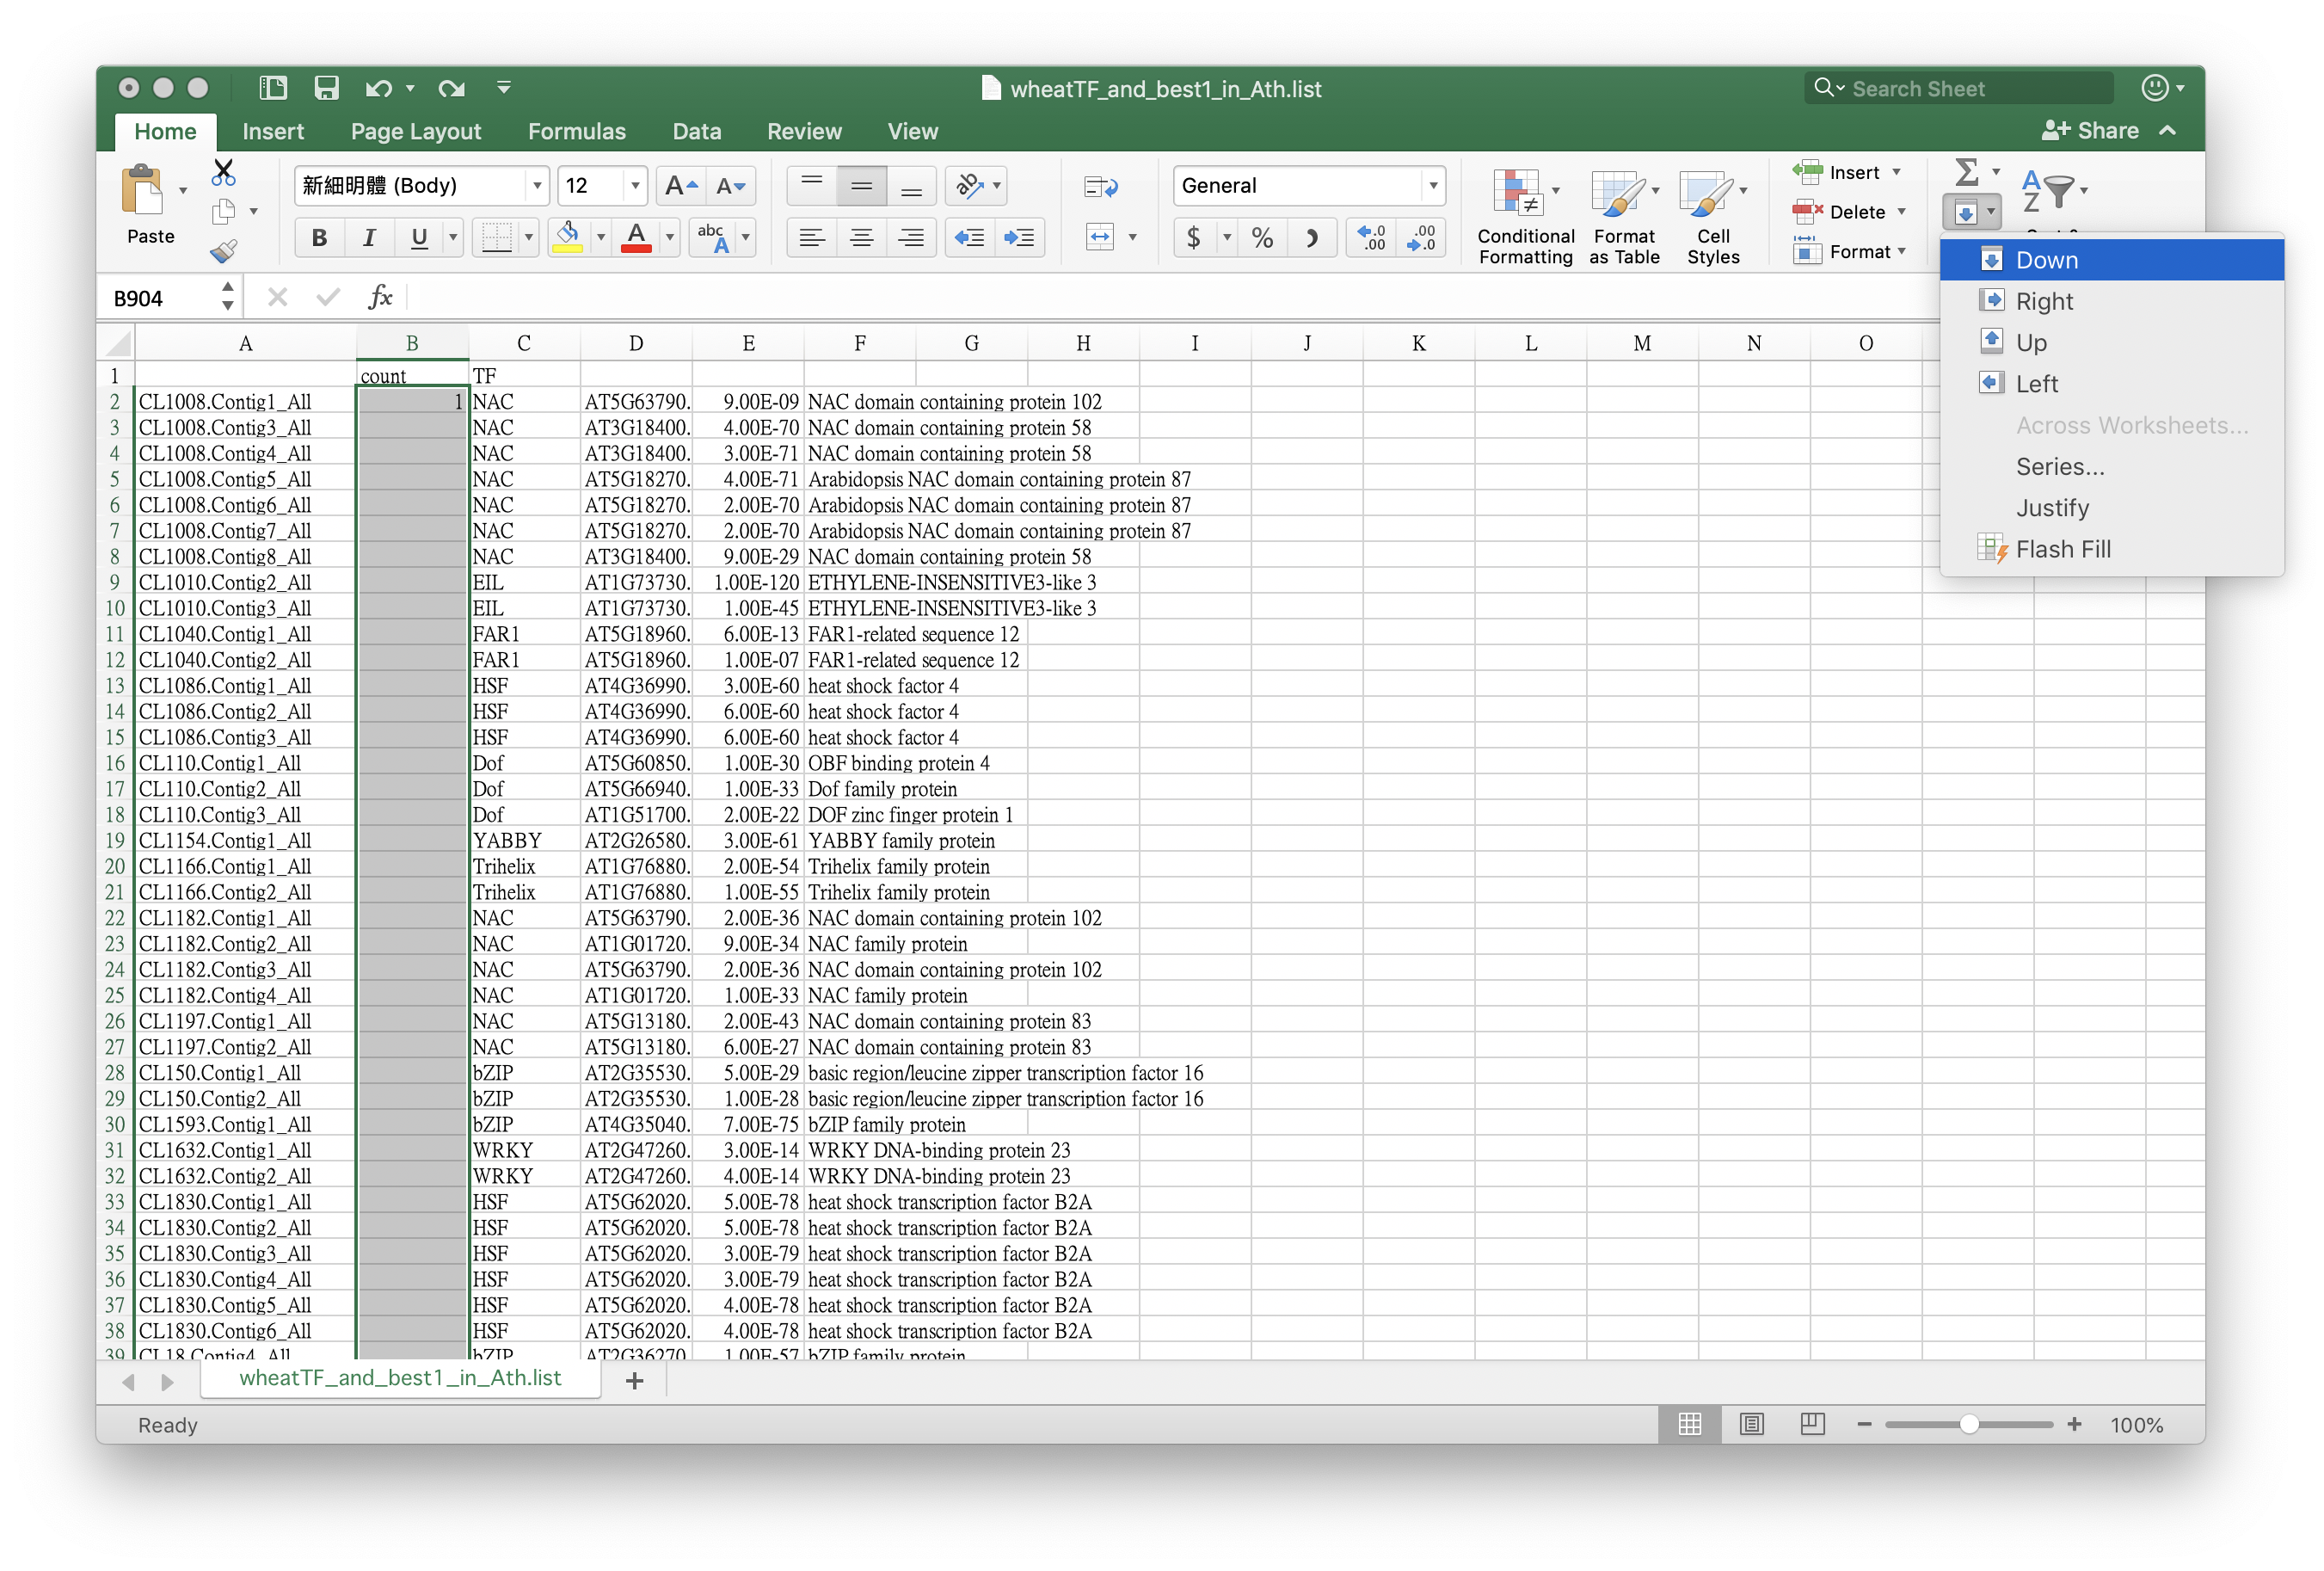The width and height of the screenshot is (2324, 1571).
Task: Click the Increase Indent icon
Action: point(1019,237)
